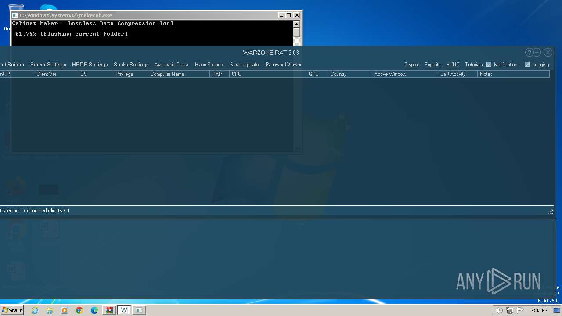Image resolution: width=562 pixels, height=316 pixels.
Task: Sort by CPU column header
Action: click(x=268, y=74)
